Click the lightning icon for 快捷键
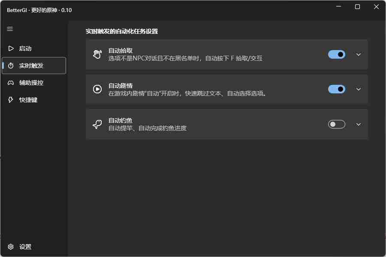This screenshot has width=386, height=257. point(11,100)
